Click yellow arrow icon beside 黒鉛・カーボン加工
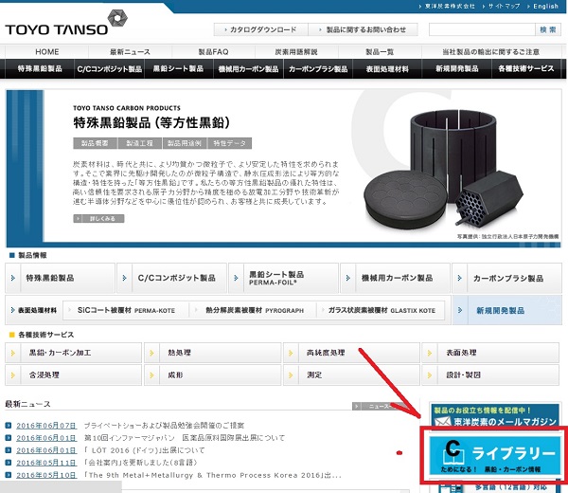568x493 pixels. (13, 353)
